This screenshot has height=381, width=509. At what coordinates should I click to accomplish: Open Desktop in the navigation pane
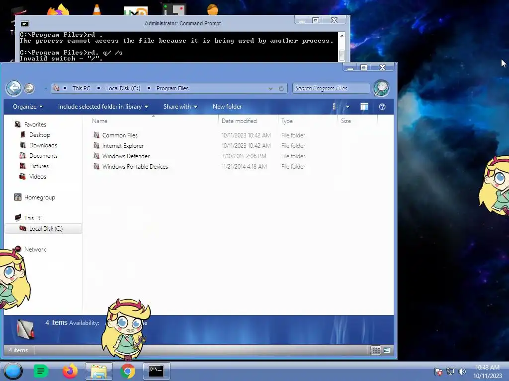tap(40, 135)
